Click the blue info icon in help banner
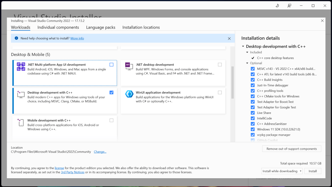This screenshot has height=187, width=332. (16, 38)
